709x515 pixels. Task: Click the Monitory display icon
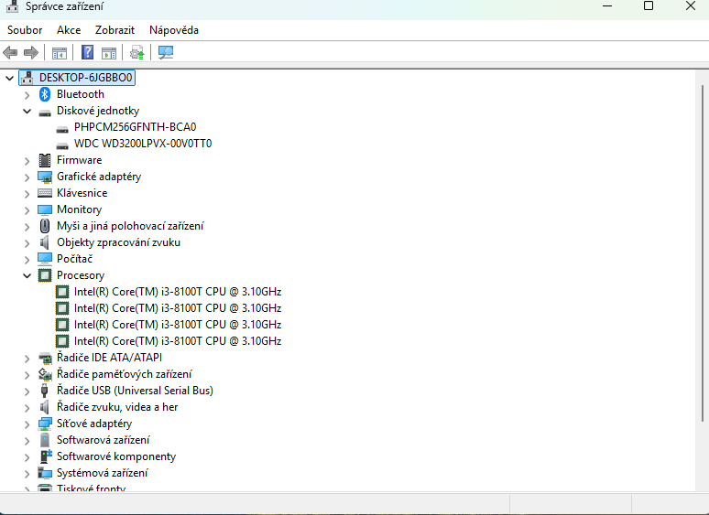pos(45,209)
